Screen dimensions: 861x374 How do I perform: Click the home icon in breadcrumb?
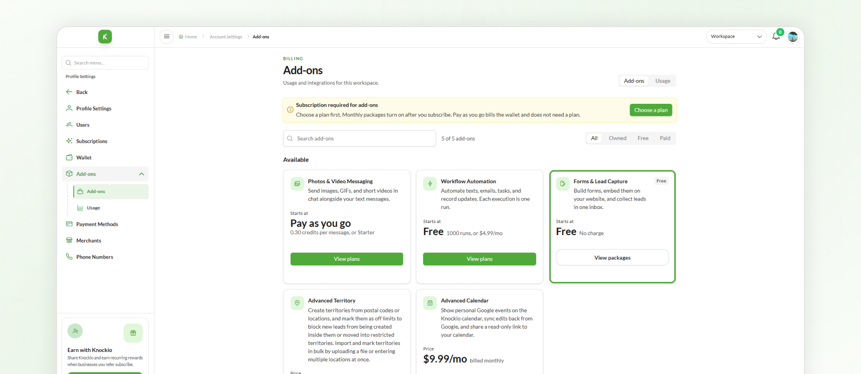pyautogui.click(x=181, y=36)
